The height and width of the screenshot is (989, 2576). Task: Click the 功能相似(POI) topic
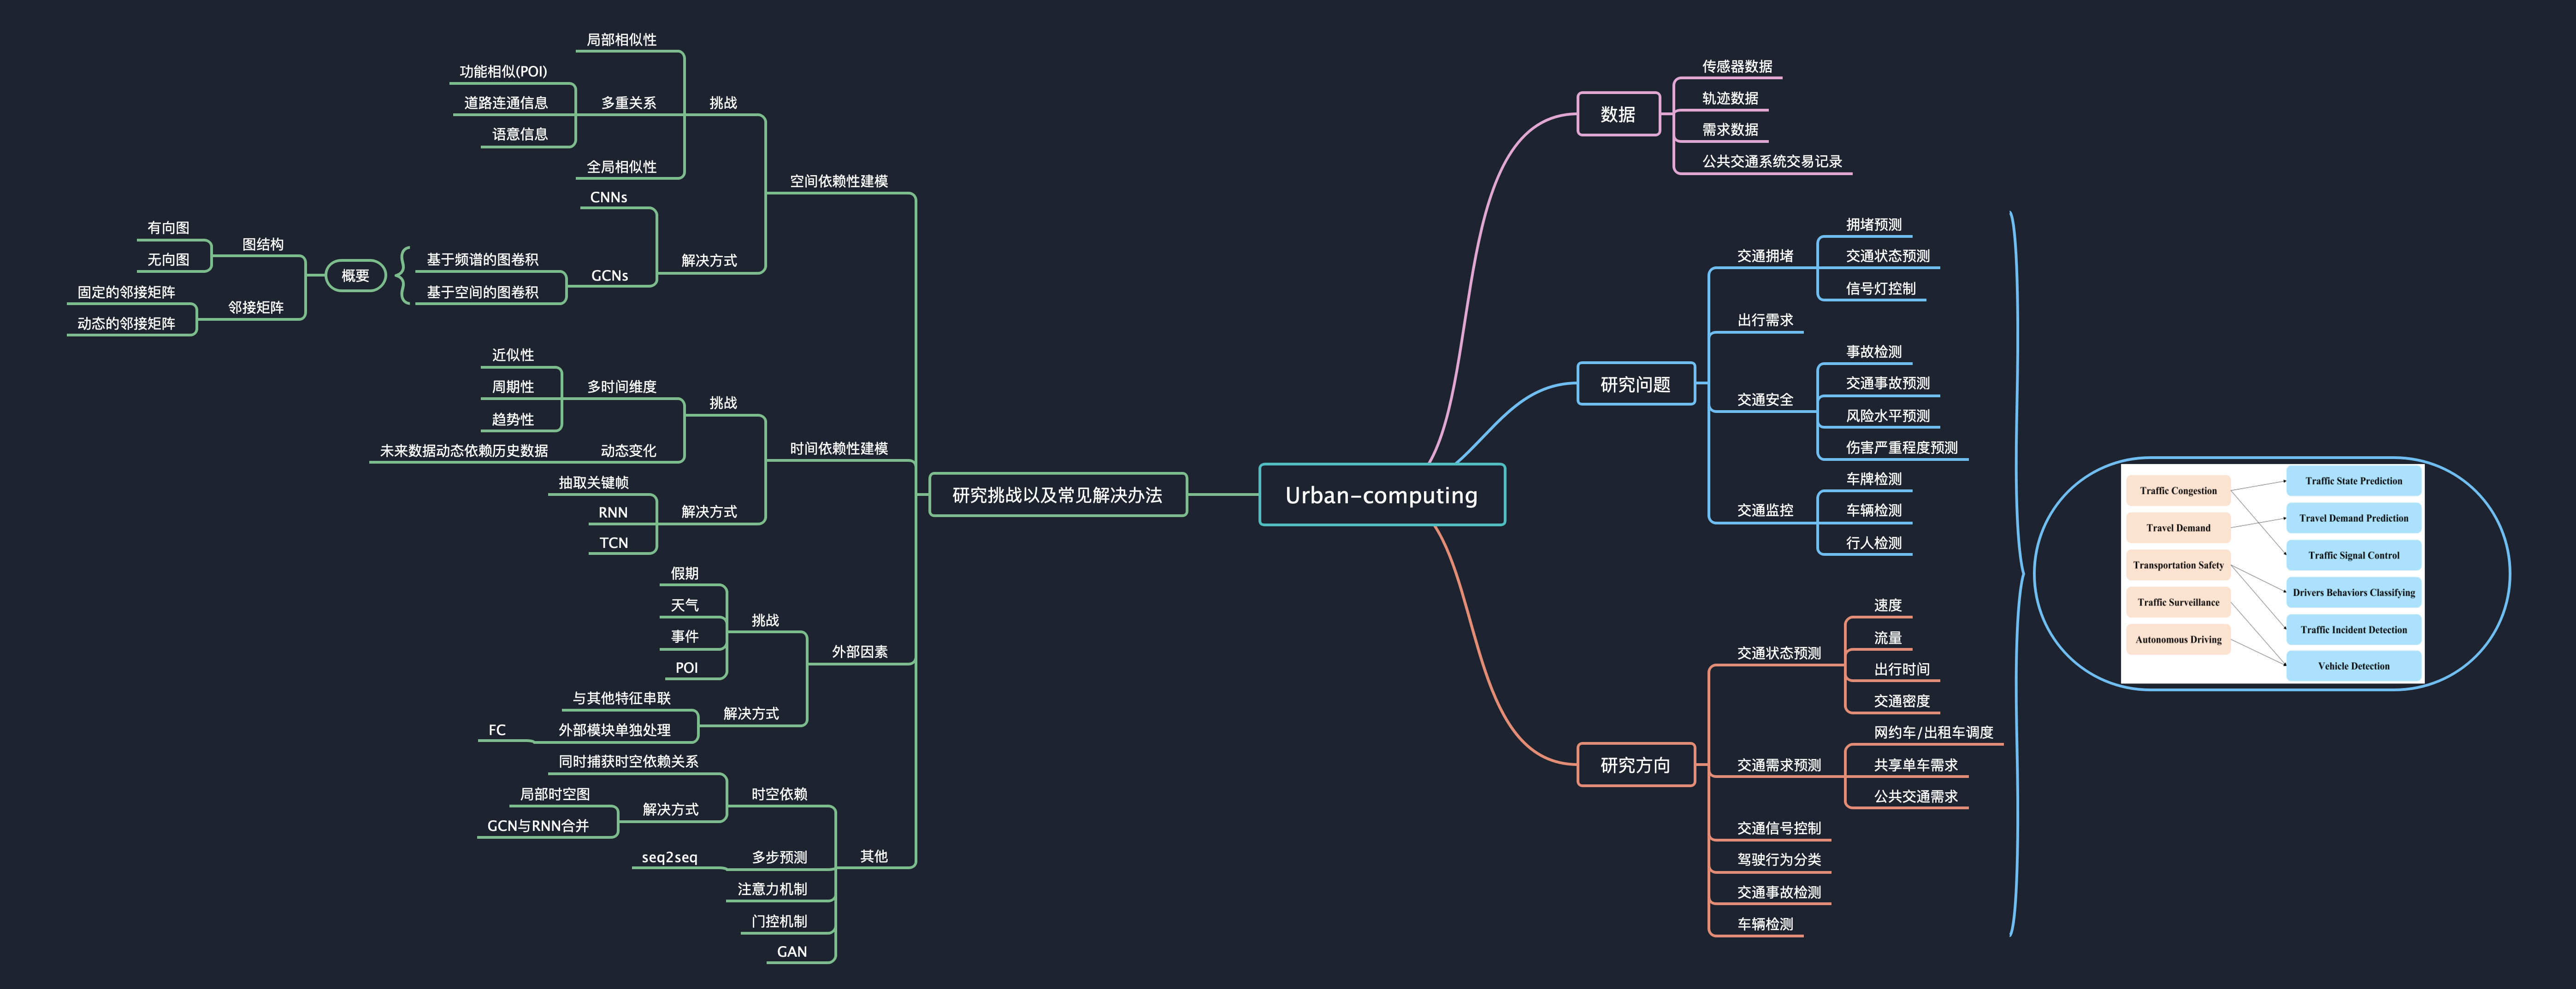[503, 71]
